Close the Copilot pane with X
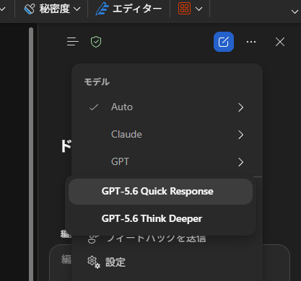Screen dimensions: 301x281 click(280, 42)
